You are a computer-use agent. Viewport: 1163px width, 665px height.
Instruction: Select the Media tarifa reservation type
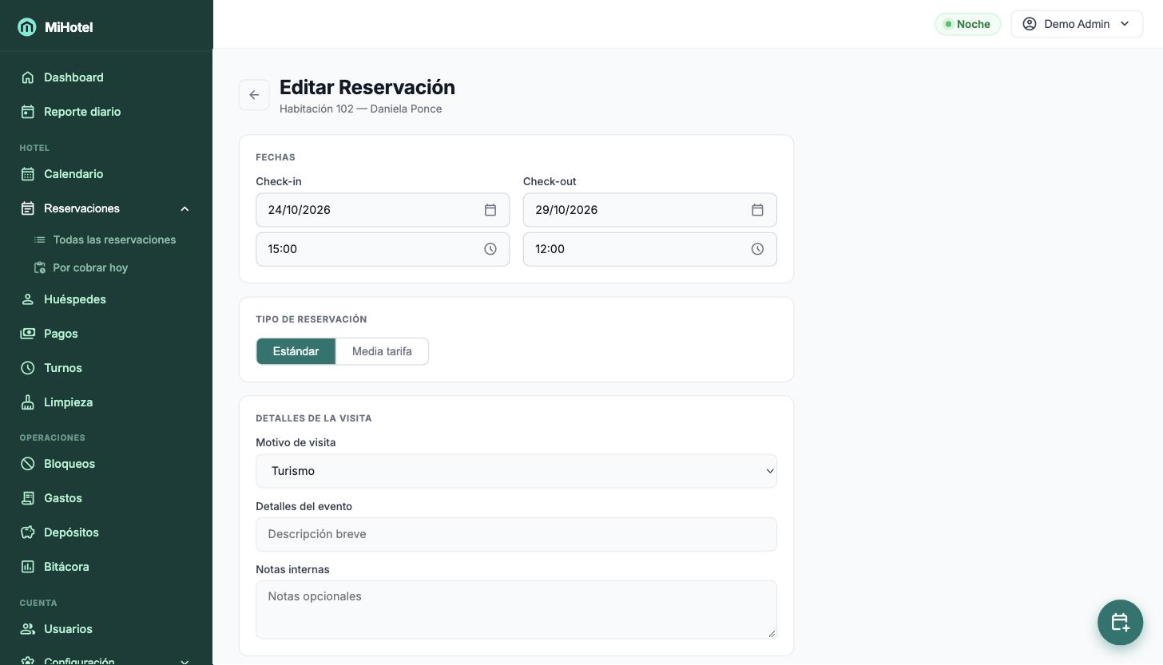coord(382,351)
